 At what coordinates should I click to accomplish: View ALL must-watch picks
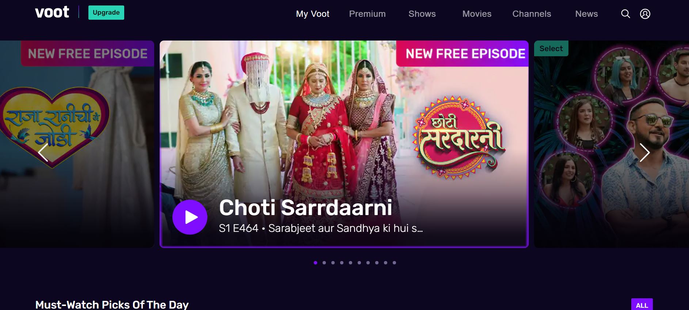(642, 305)
